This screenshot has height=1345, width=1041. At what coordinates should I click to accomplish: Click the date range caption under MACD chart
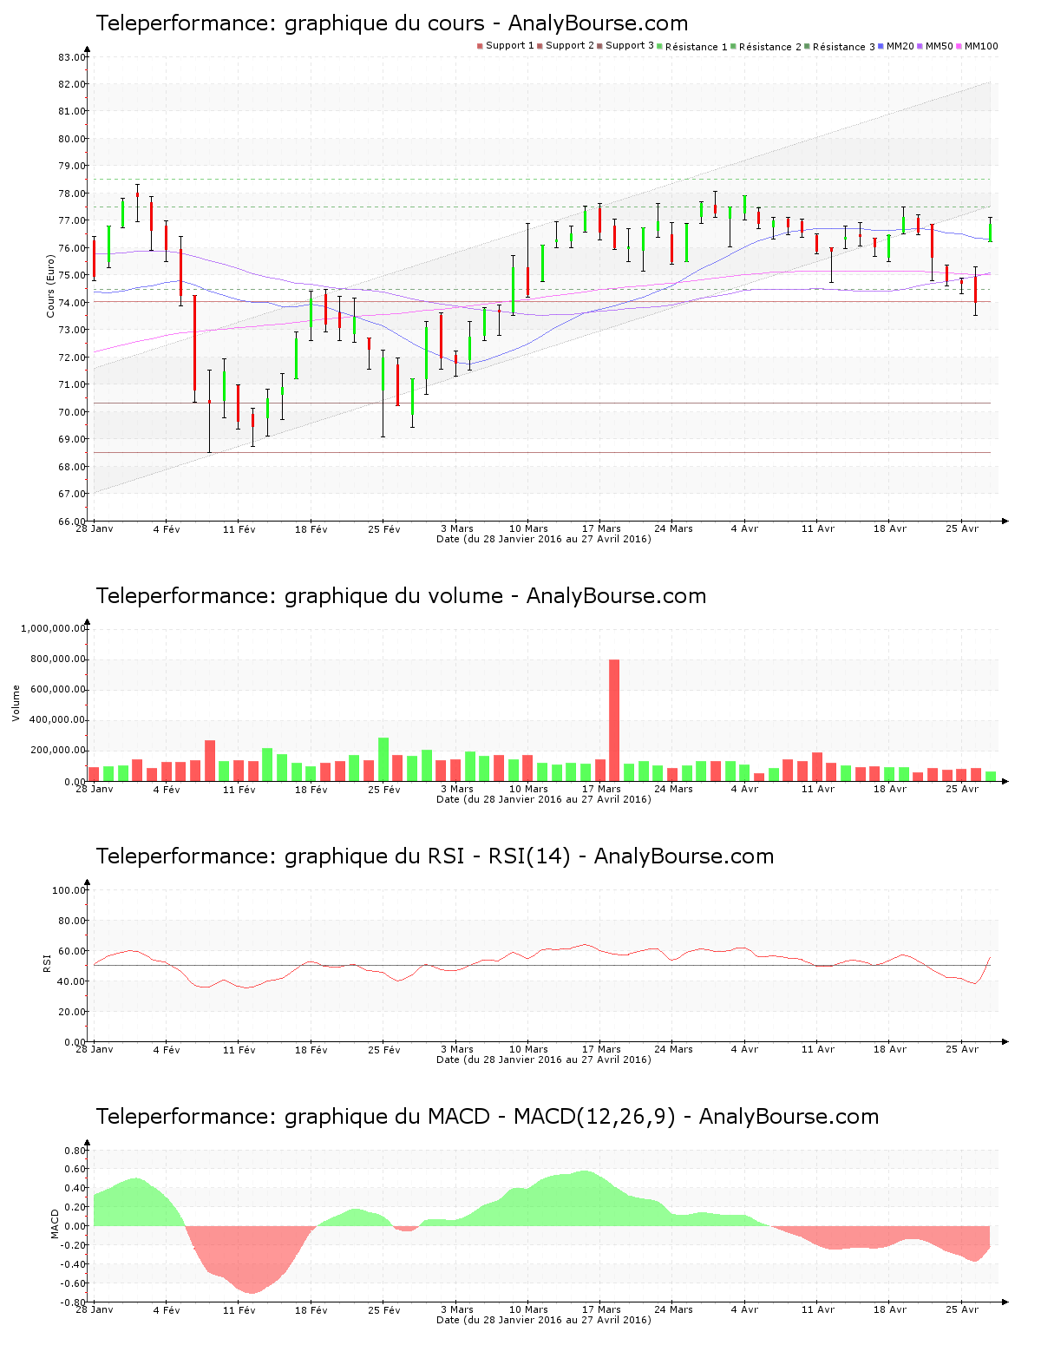point(544,1320)
